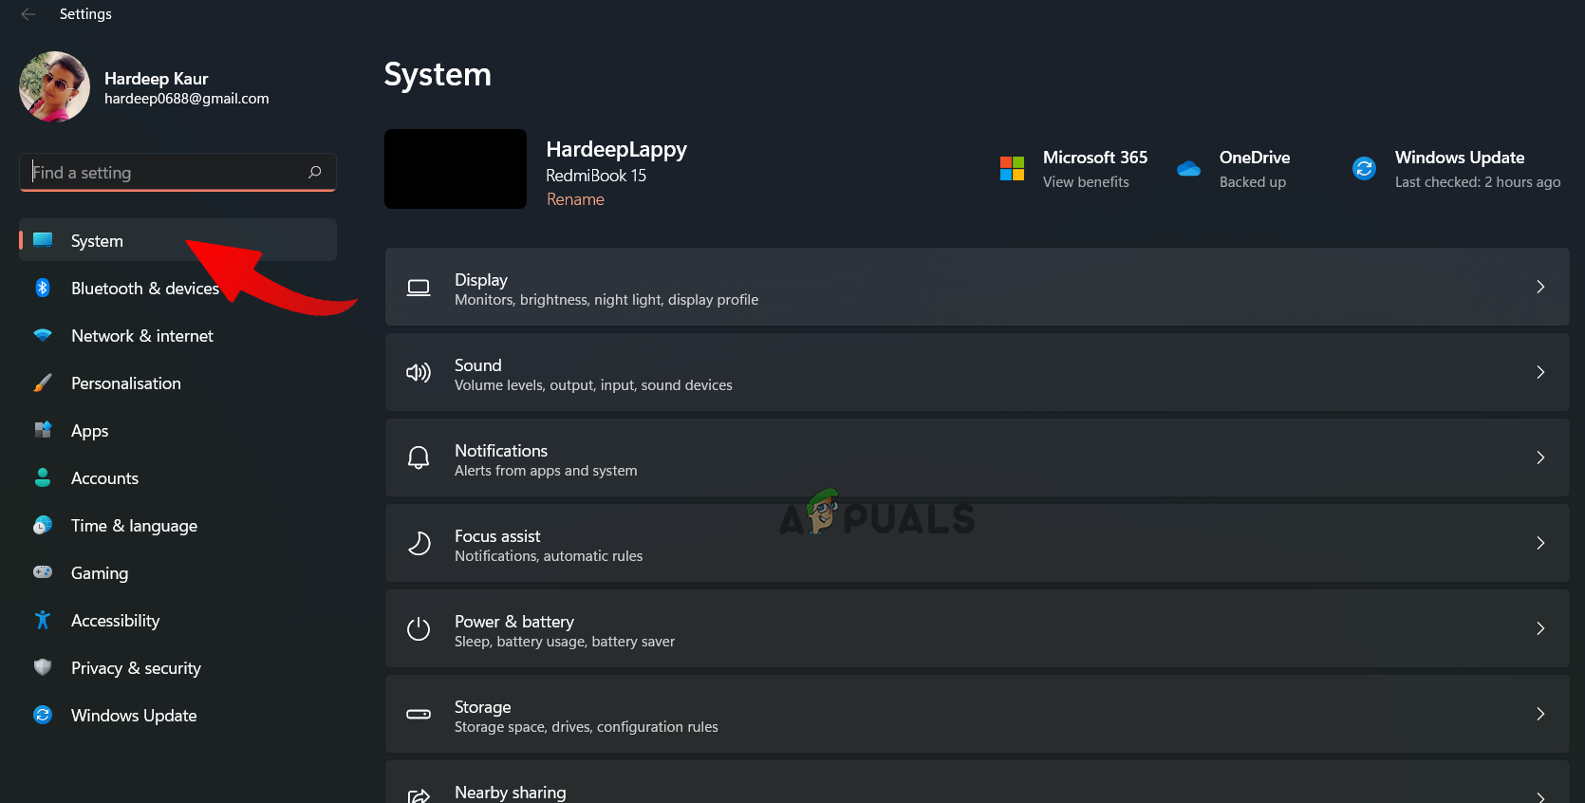This screenshot has height=803, width=1585.
Task: Select the Personalisation paintbrush icon
Action: 43,383
